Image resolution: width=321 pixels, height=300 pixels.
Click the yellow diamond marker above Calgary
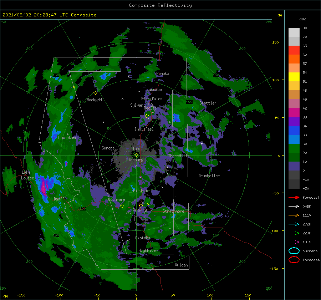pyautogui.click(x=141, y=205)
